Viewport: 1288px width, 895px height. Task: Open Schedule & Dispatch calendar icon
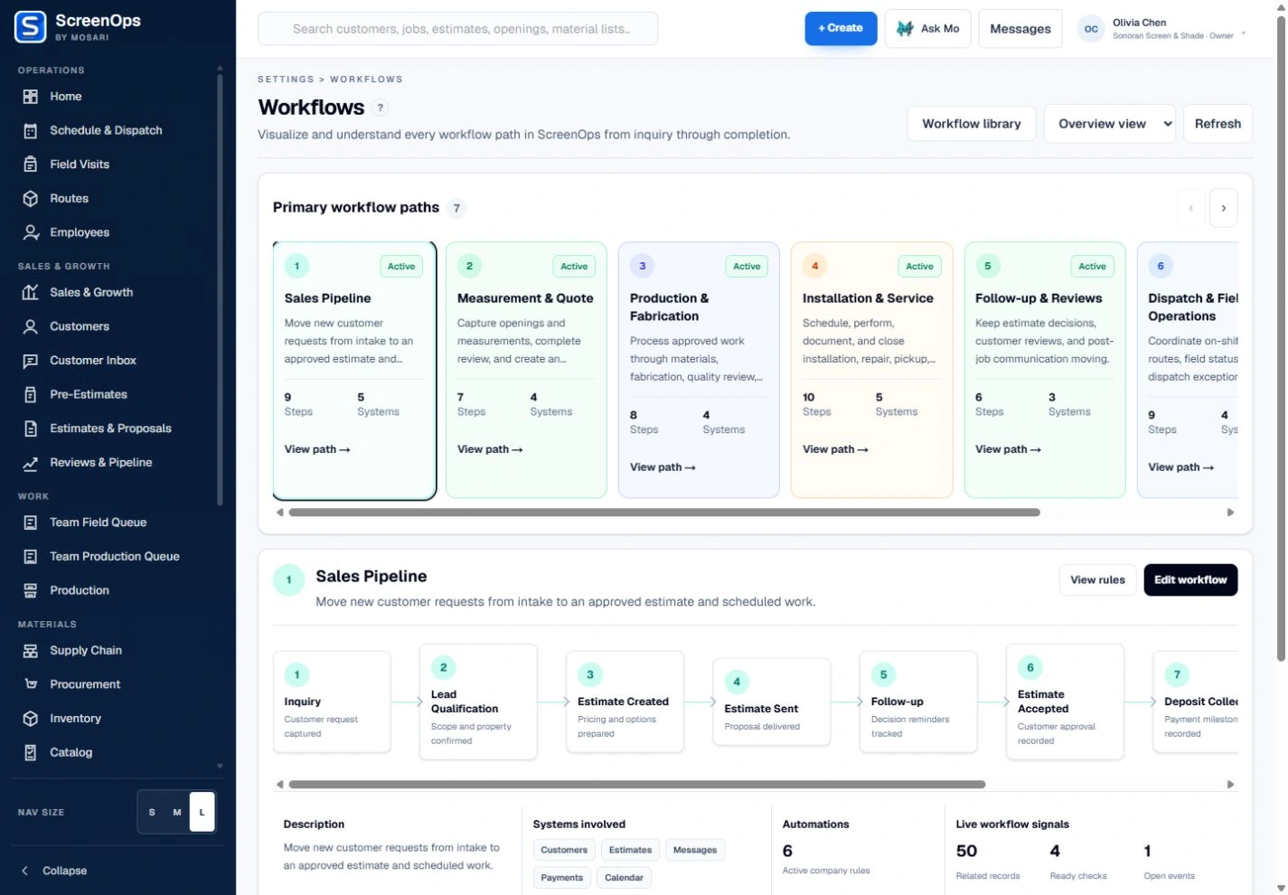pyautogui.click(x=30, y=130)
